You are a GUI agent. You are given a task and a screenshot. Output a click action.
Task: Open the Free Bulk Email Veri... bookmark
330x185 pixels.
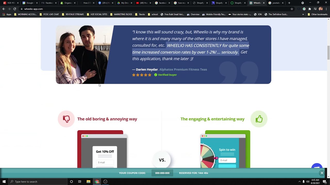172,14
